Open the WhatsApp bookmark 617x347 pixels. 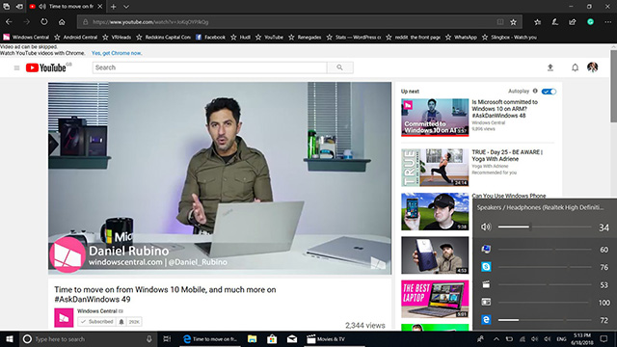coord(461,37)
